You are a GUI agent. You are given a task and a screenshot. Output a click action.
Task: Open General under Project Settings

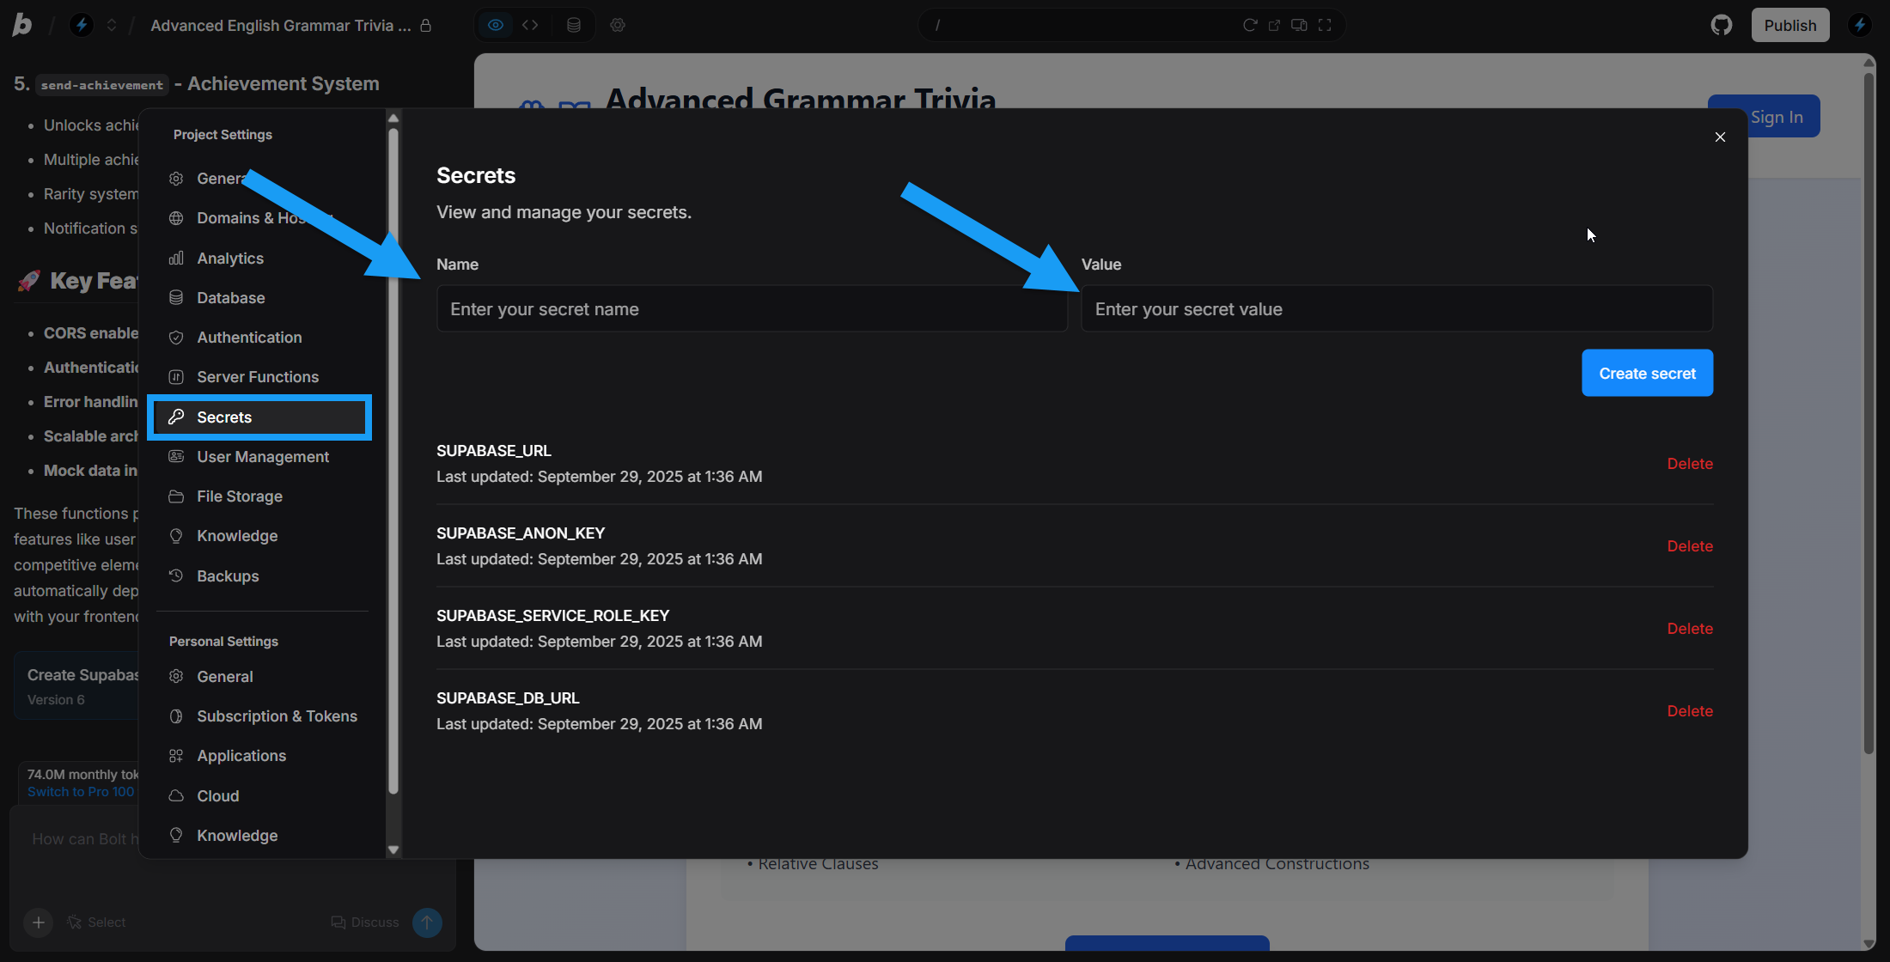[261, 179]
